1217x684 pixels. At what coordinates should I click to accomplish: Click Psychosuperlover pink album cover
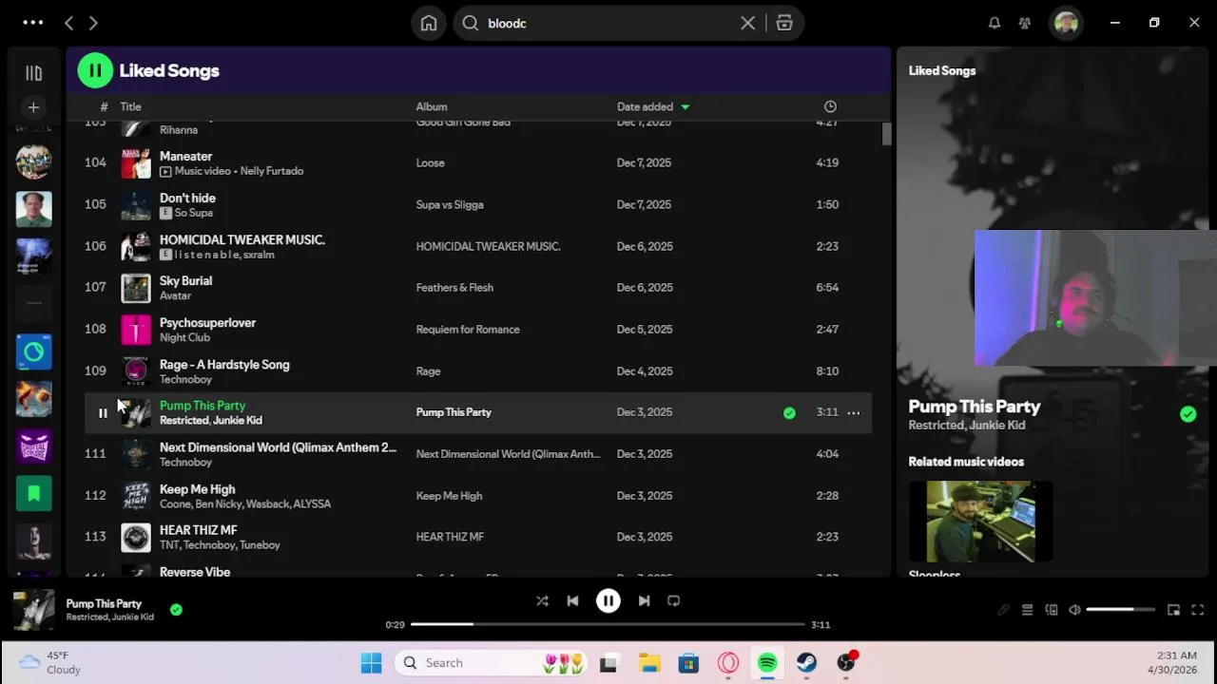[x=136, y=330]
